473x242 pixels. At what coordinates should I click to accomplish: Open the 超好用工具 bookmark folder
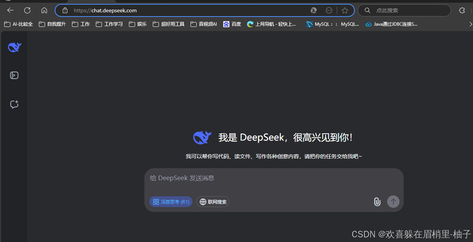[169, 24]
